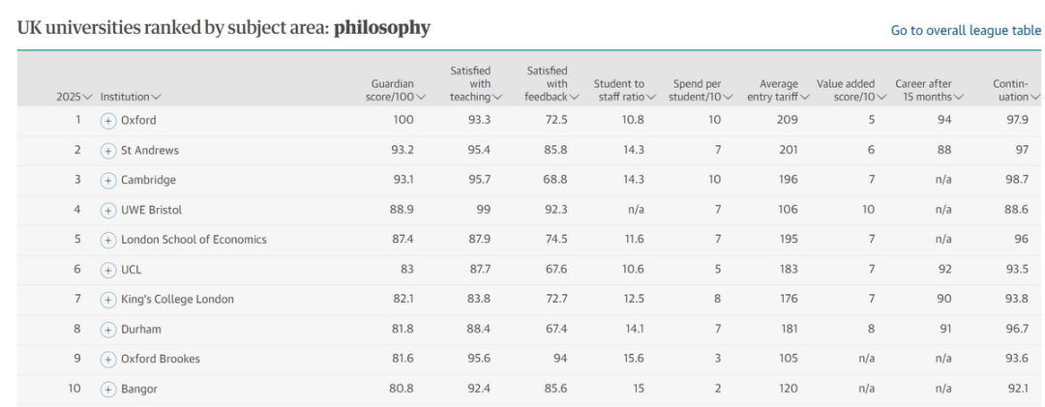Click plus icon next to UCL

[x=108, y=270]
